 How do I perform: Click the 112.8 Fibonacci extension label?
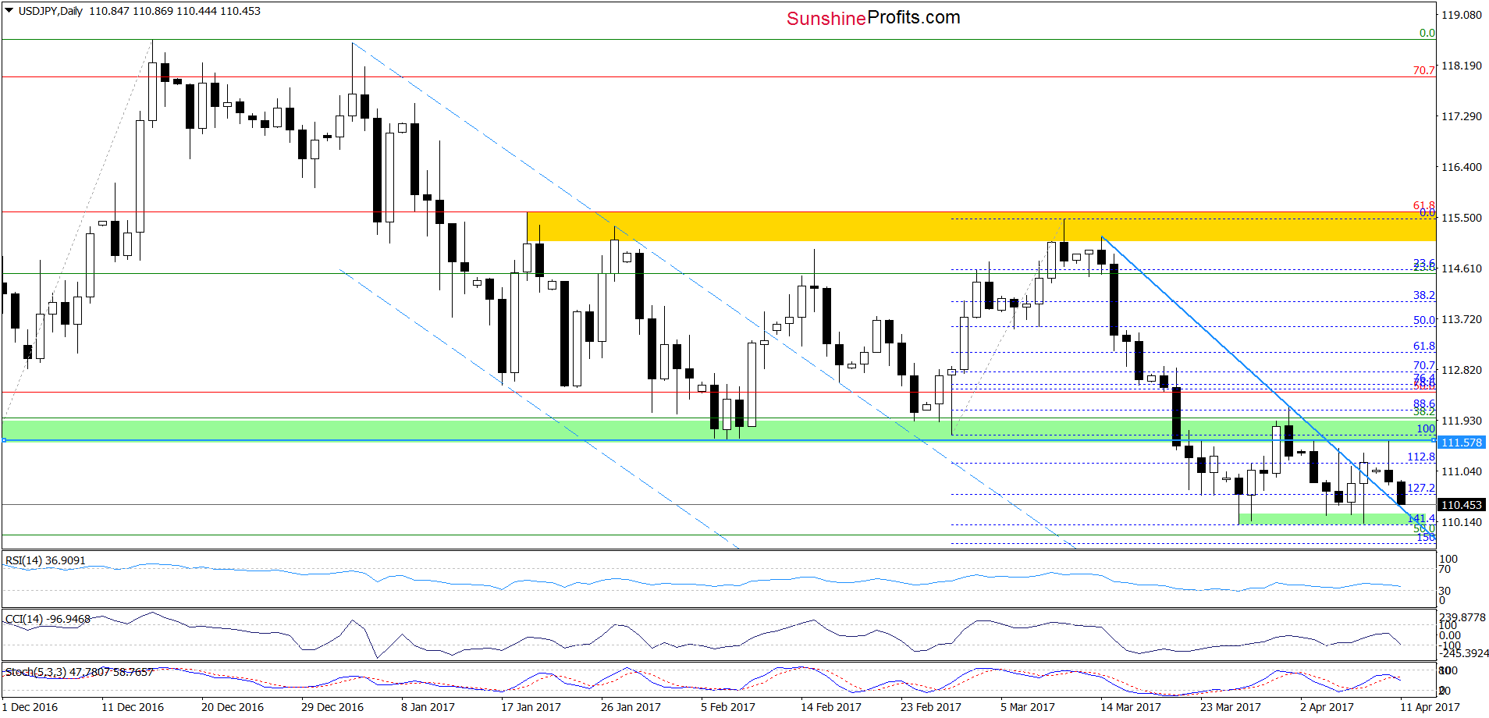click(1421, 457)
